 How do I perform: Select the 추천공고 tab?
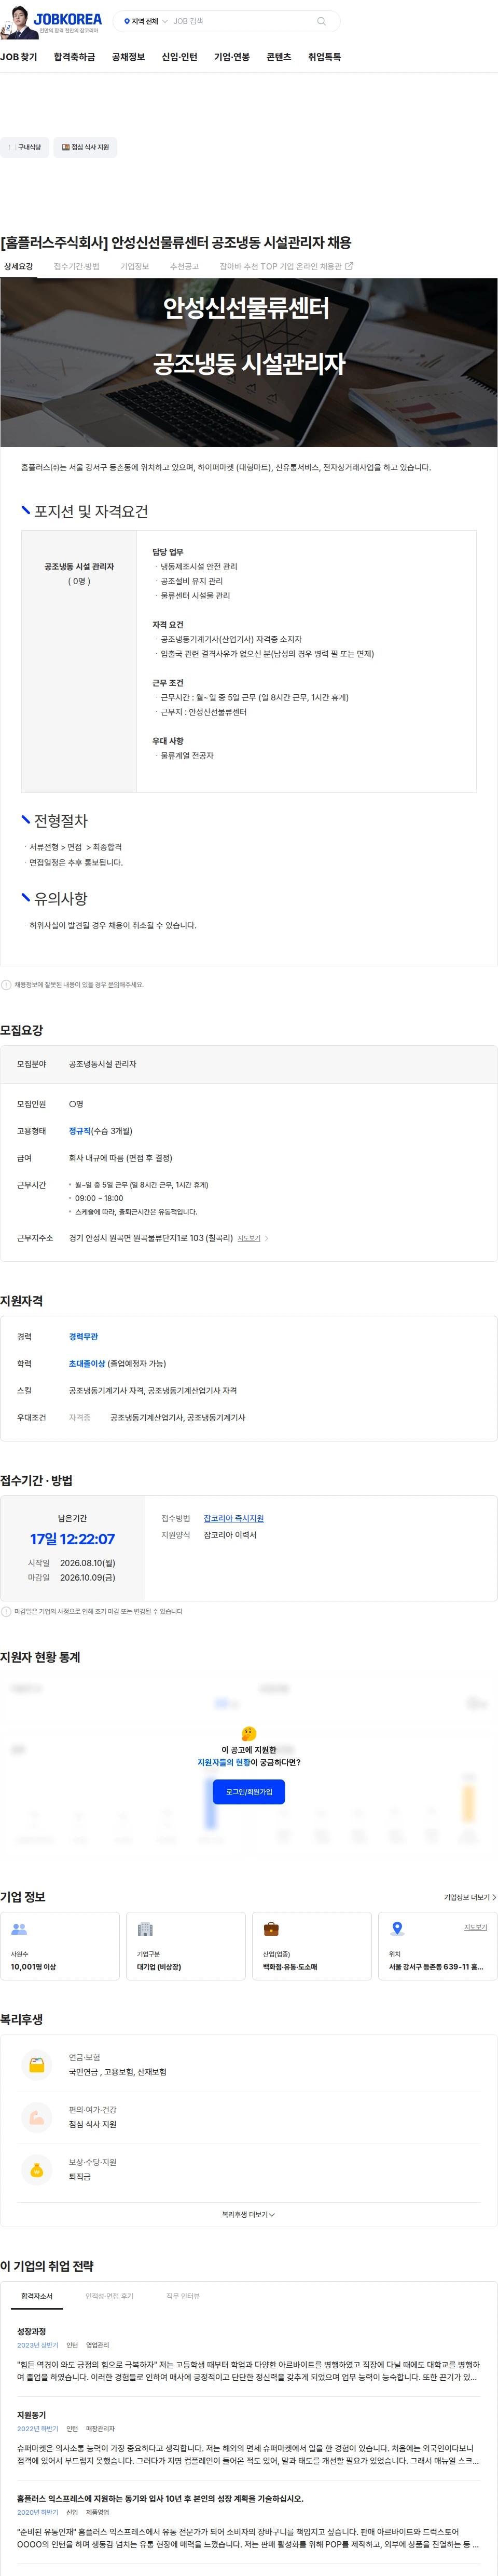[185, 267]
